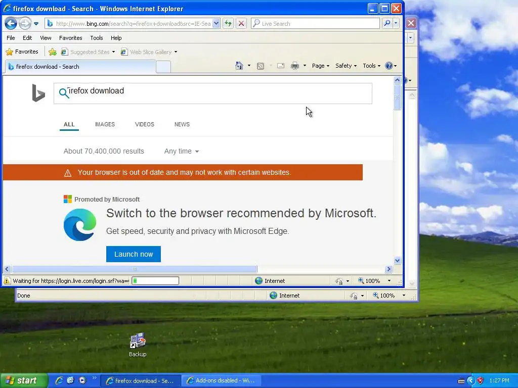This screenshot has width=518, height=388.
Task: Open the Page command menu
Action: coord(320,66)
